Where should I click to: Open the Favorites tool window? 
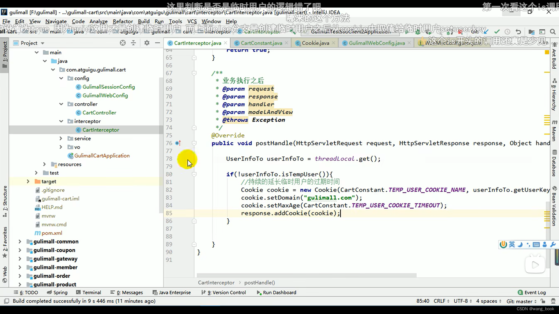(x=5, y=242)
